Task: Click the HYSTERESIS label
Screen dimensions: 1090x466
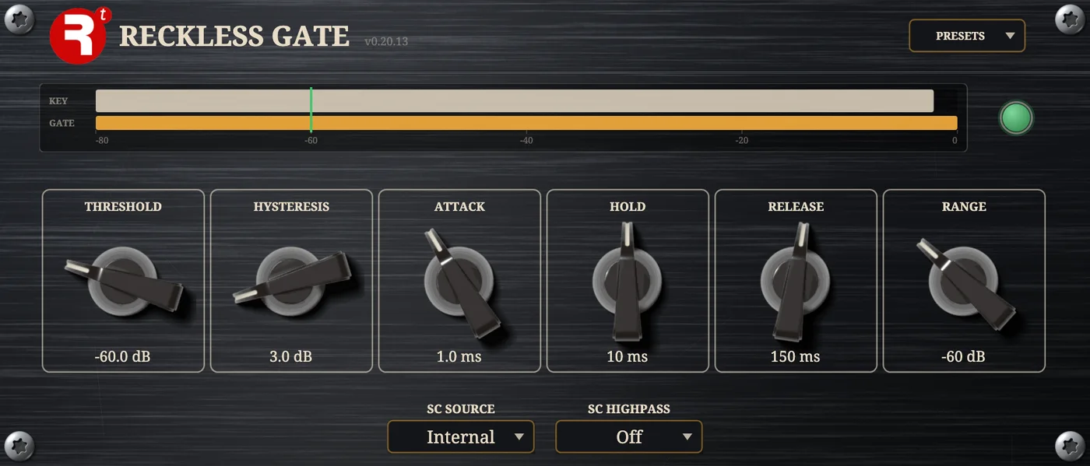Action: pos(291,207)
